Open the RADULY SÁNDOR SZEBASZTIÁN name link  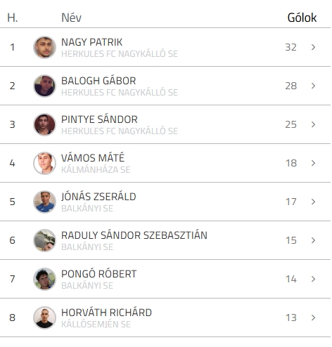pos(134,235)
